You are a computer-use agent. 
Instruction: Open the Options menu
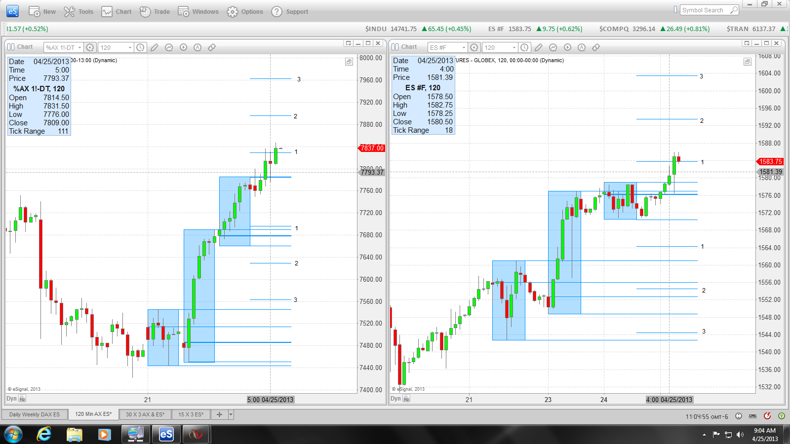245,11
